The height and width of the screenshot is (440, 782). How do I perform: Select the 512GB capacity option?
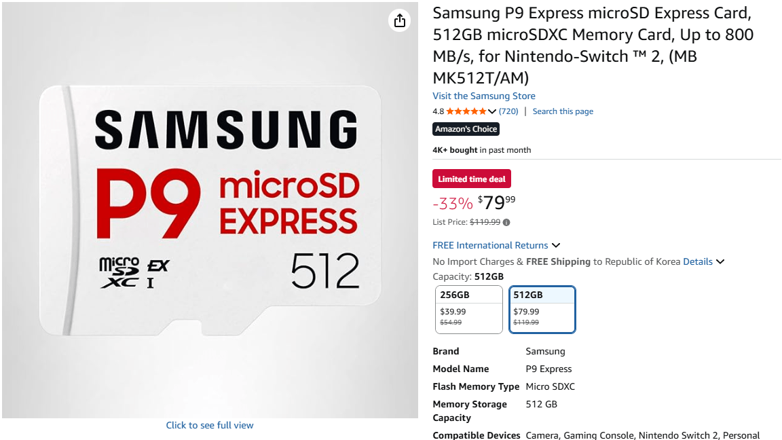[542, 310]
